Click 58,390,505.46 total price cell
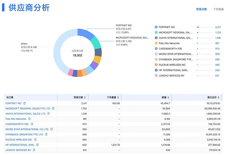This screenshot has width=228, height=155. [212, 109]
